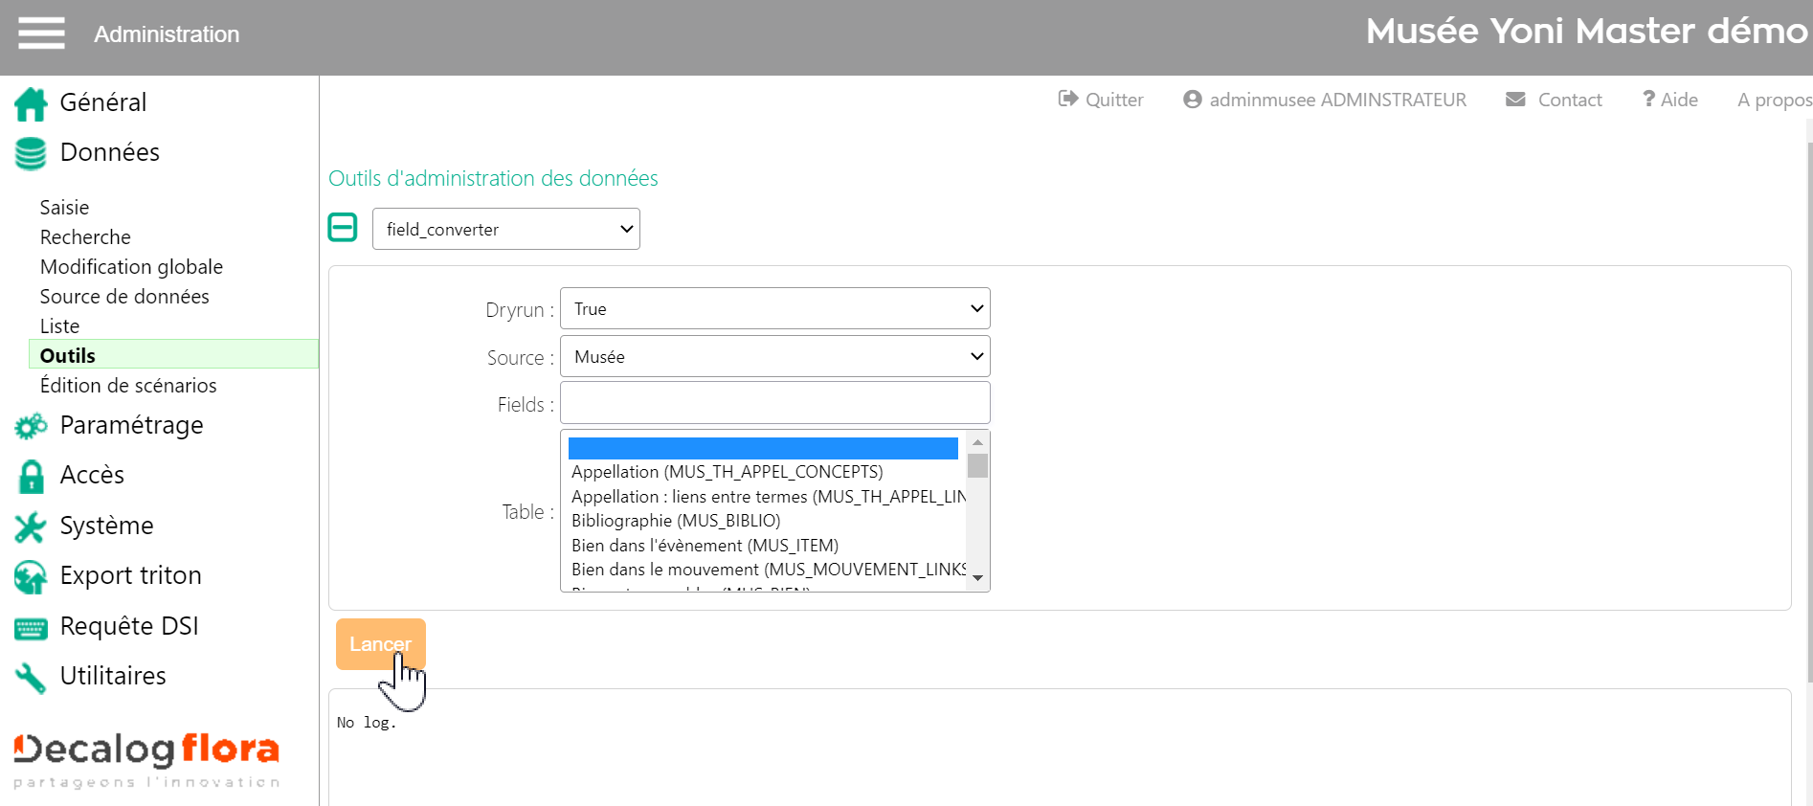Click the Général home icon

(x=31, y=103)
